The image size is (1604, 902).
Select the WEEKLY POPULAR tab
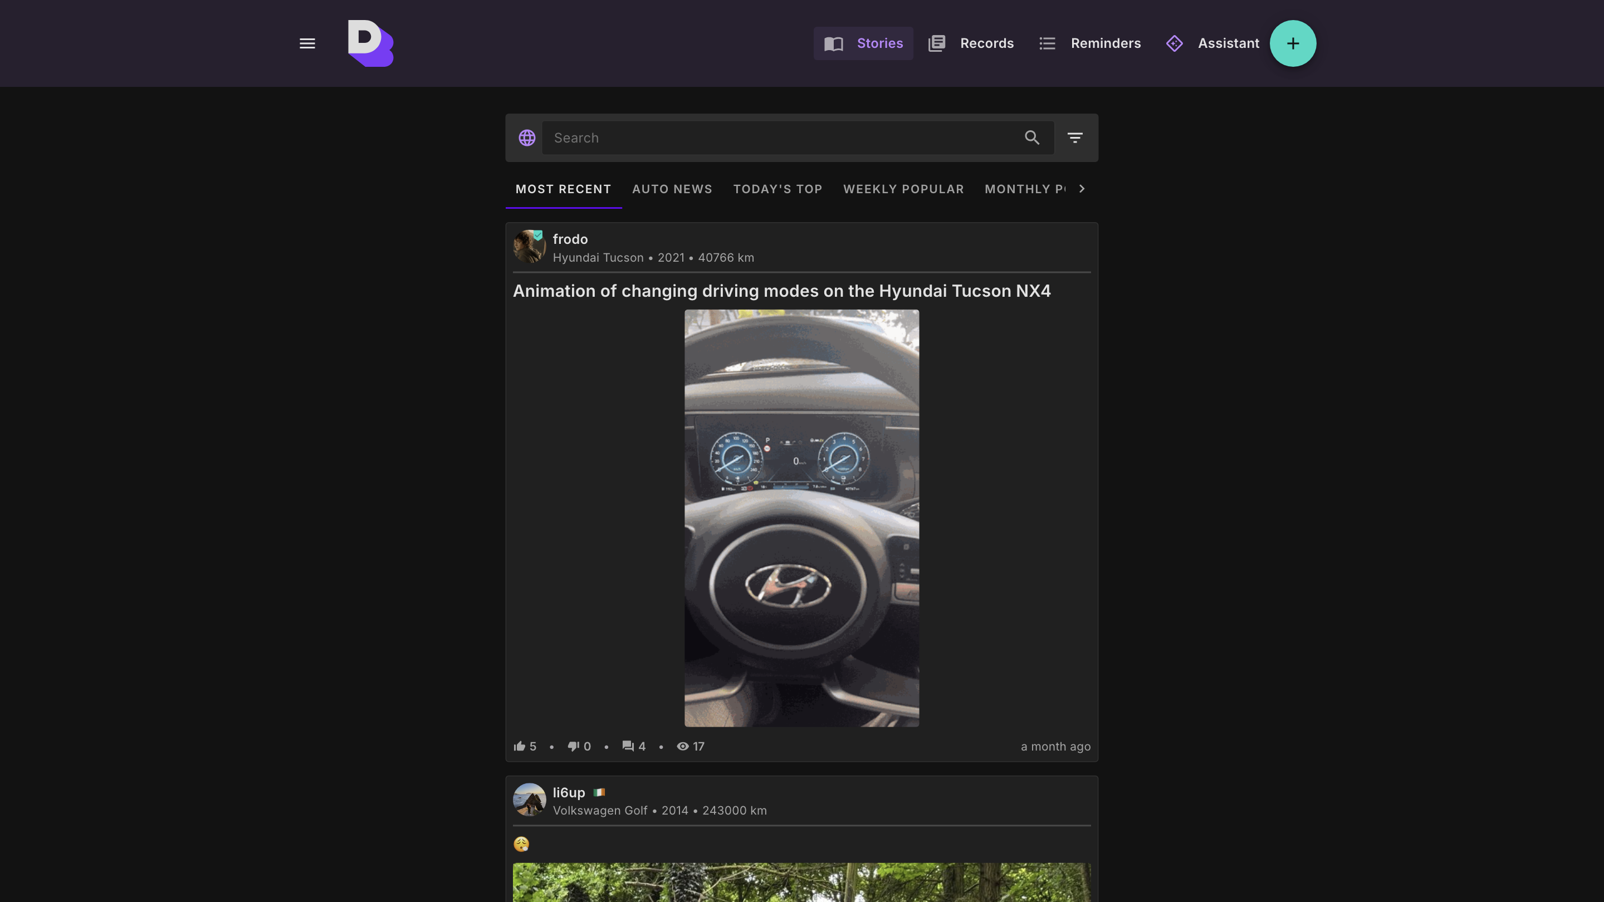[903, 189]
